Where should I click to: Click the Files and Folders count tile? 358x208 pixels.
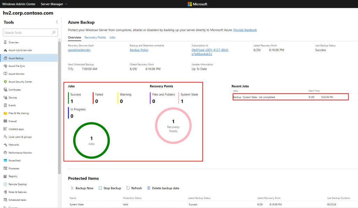[x=163, y=98]
